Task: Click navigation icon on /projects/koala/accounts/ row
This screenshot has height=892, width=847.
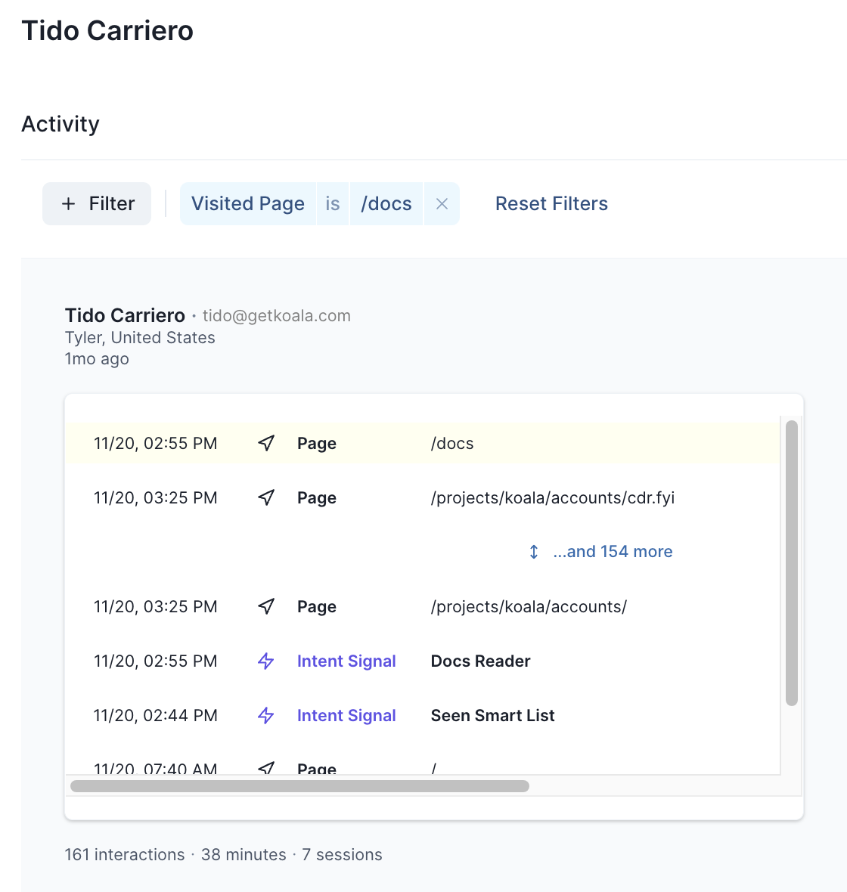Action: [266, 606]
